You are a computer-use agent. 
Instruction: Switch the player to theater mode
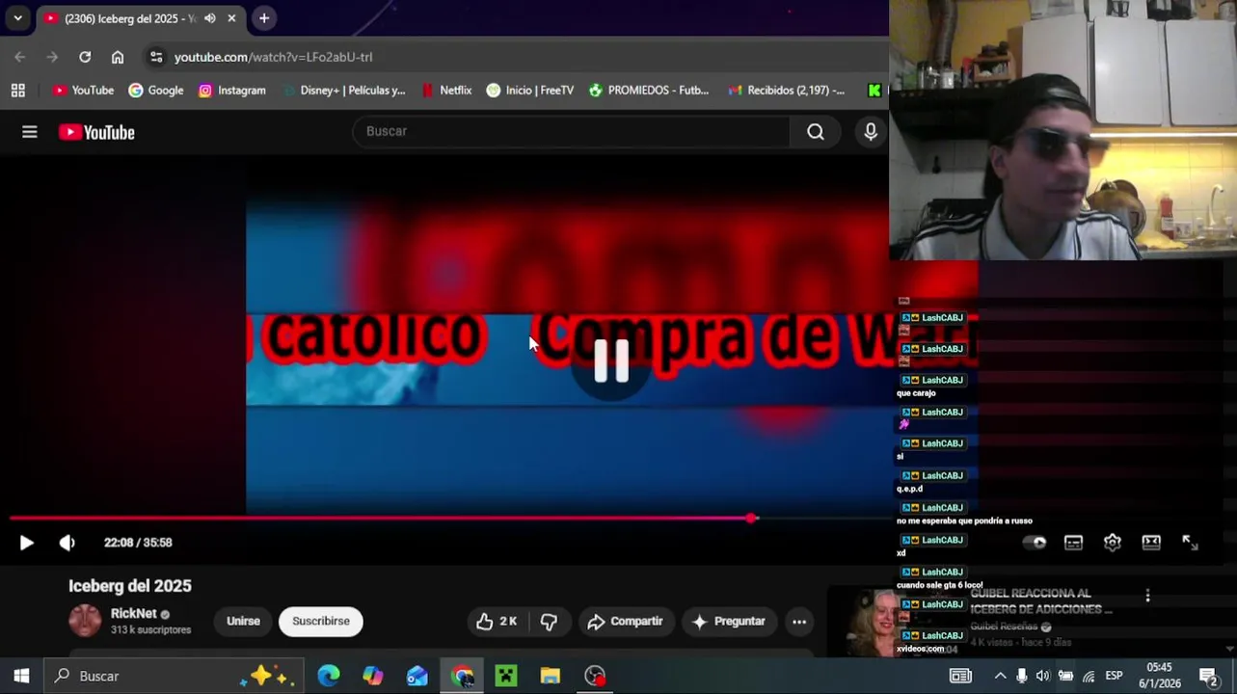(x=1151, y=543)
